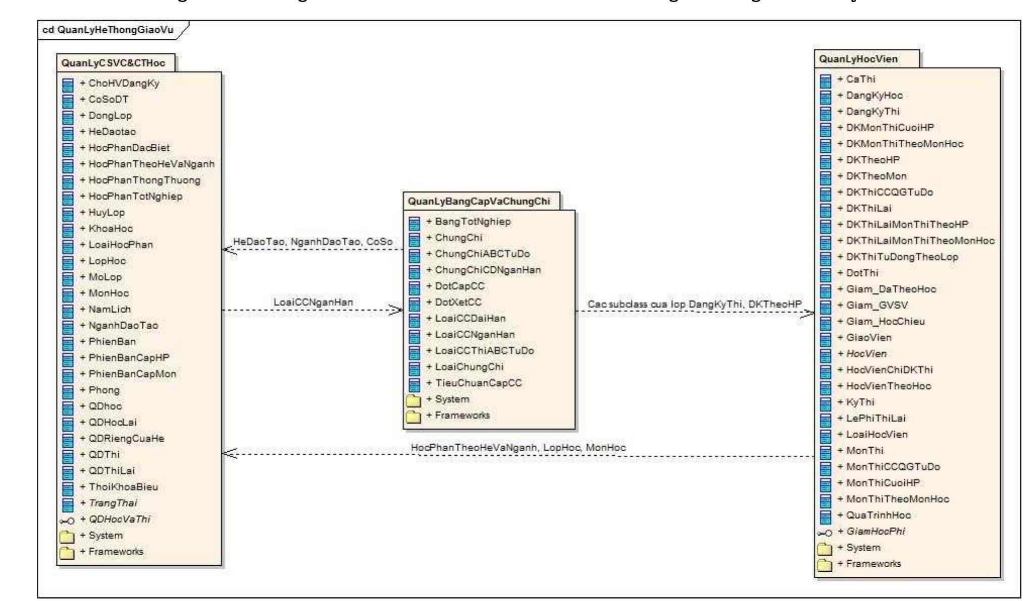Click the + TieuChuanCapCC class entry
Screen dimensions: 1034x601
pyautogui.click(x=474, y=383)
